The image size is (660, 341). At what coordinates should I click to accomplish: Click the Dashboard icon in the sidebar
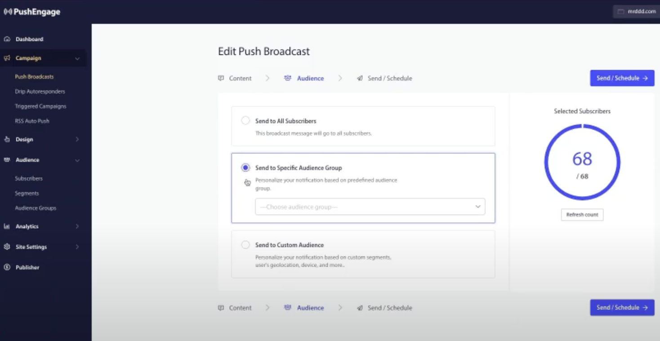click(x=7, y=39)
